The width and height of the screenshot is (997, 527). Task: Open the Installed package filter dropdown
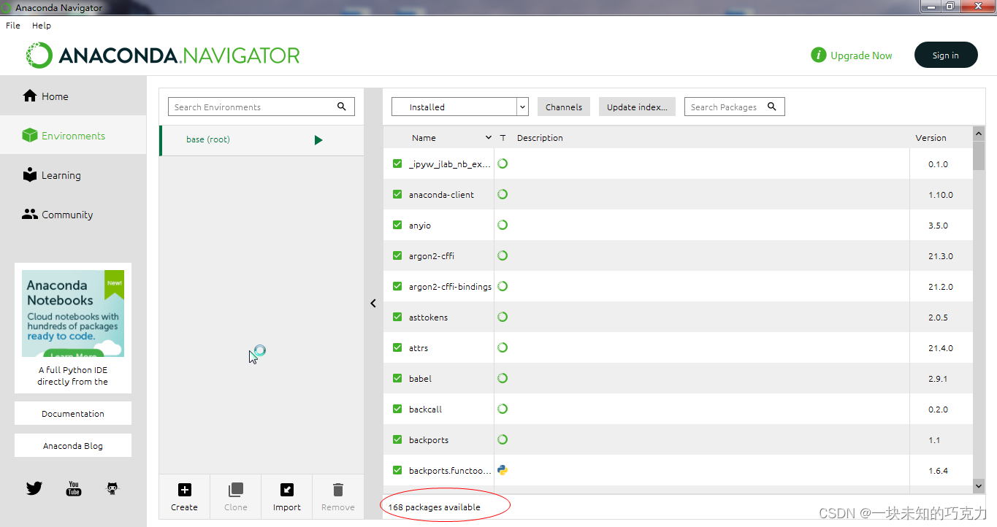460,107
